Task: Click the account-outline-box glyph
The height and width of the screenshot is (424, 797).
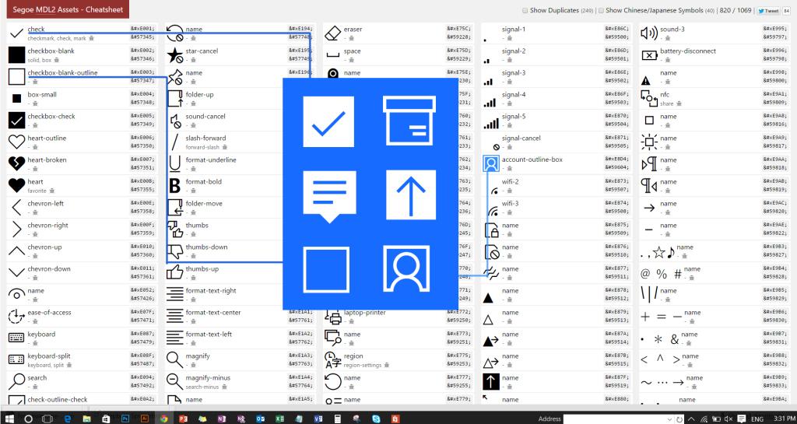Action: pos(490,163)
